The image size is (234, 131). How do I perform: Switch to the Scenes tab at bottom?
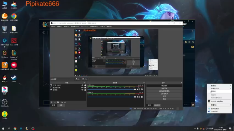61,105
